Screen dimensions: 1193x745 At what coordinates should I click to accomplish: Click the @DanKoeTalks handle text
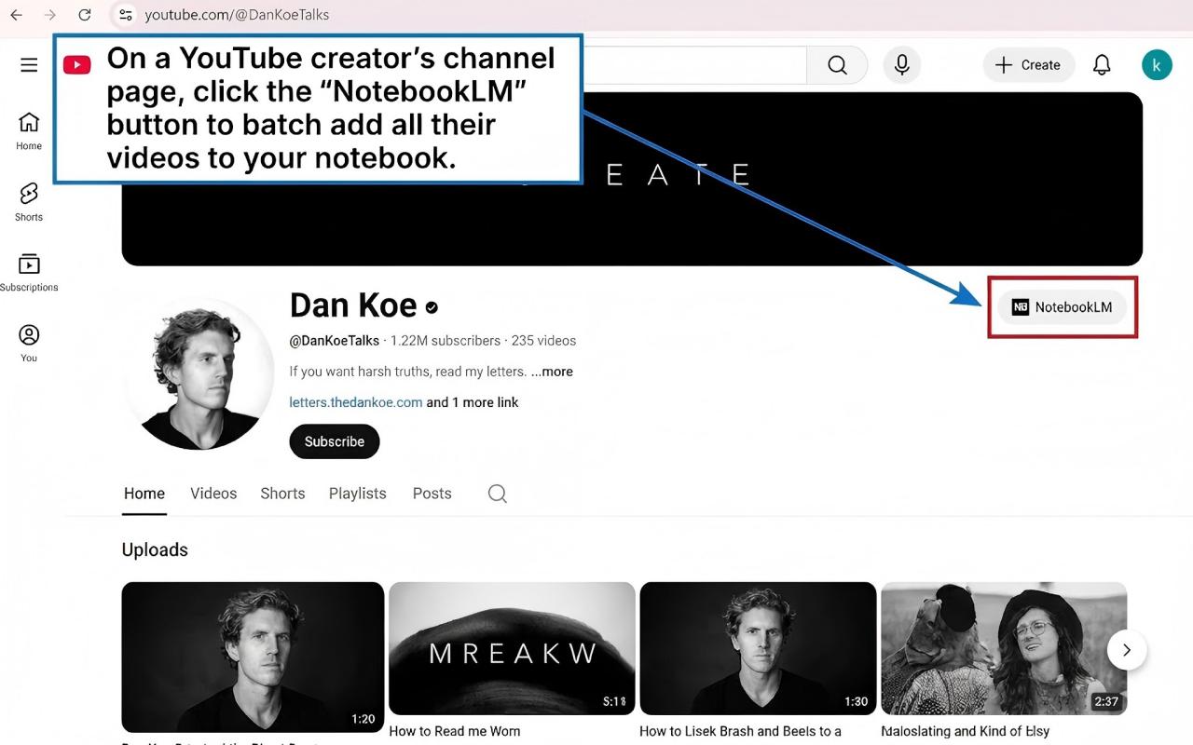(335, 341)
